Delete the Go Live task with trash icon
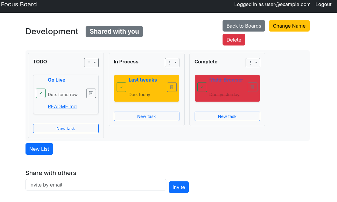This screenshot has height=202, width=337. coord(91,93)
